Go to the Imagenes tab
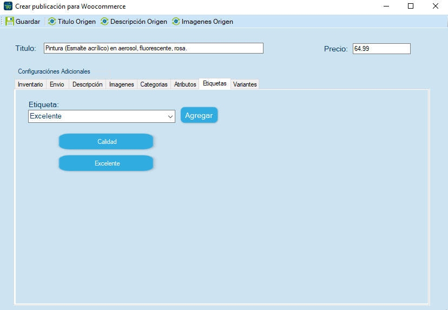This screenshot has width=448, height=310. tap(121, 84)
